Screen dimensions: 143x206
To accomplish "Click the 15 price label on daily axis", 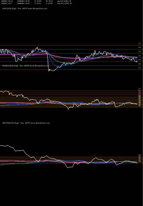I will click(140, 51).
